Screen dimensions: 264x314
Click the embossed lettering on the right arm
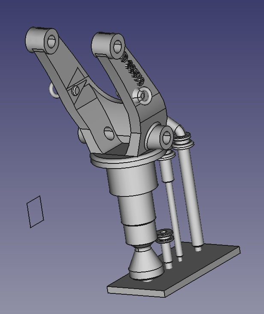[x=133, y=69]
